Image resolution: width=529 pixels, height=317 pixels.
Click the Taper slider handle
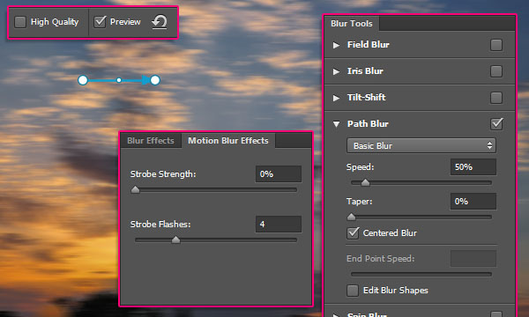pos(351,217)
